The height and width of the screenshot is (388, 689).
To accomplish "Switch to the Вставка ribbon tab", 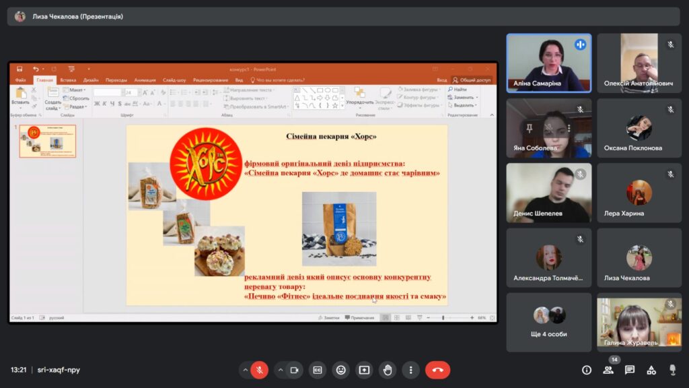I will pos(68,80).
